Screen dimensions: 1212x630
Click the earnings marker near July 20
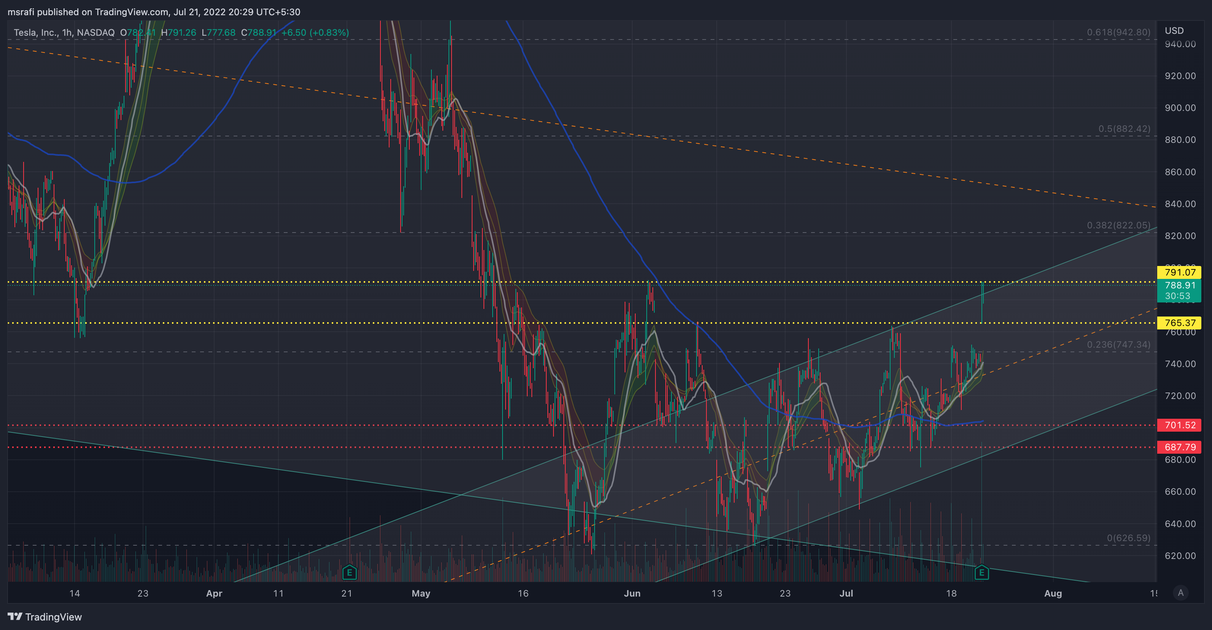point(981,573)
